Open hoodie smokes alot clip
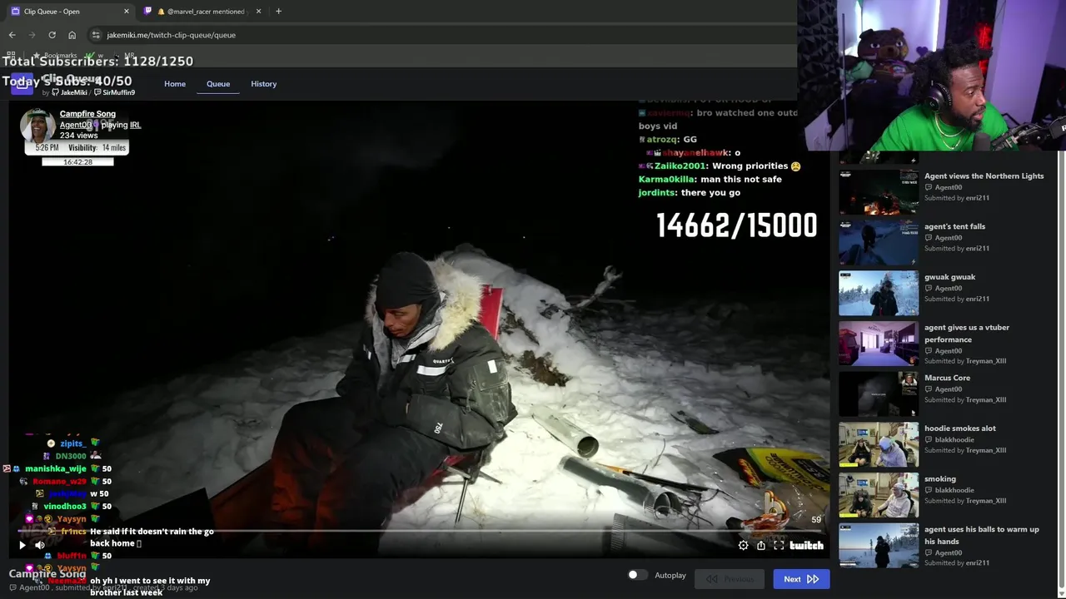1066x599 pixels. click(x=879, y=445)
